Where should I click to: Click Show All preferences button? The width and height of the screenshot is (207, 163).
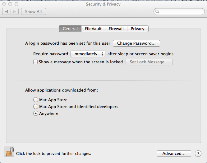pyautogui.click(x=34, y=11)
